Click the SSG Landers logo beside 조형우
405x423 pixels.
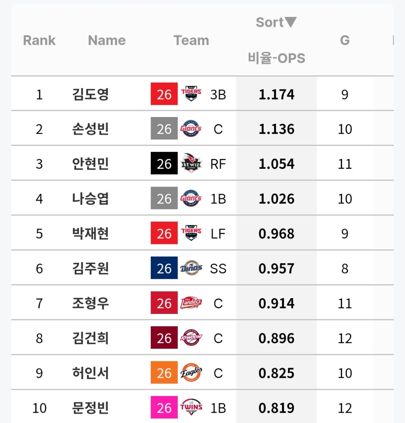pos(191,303)
